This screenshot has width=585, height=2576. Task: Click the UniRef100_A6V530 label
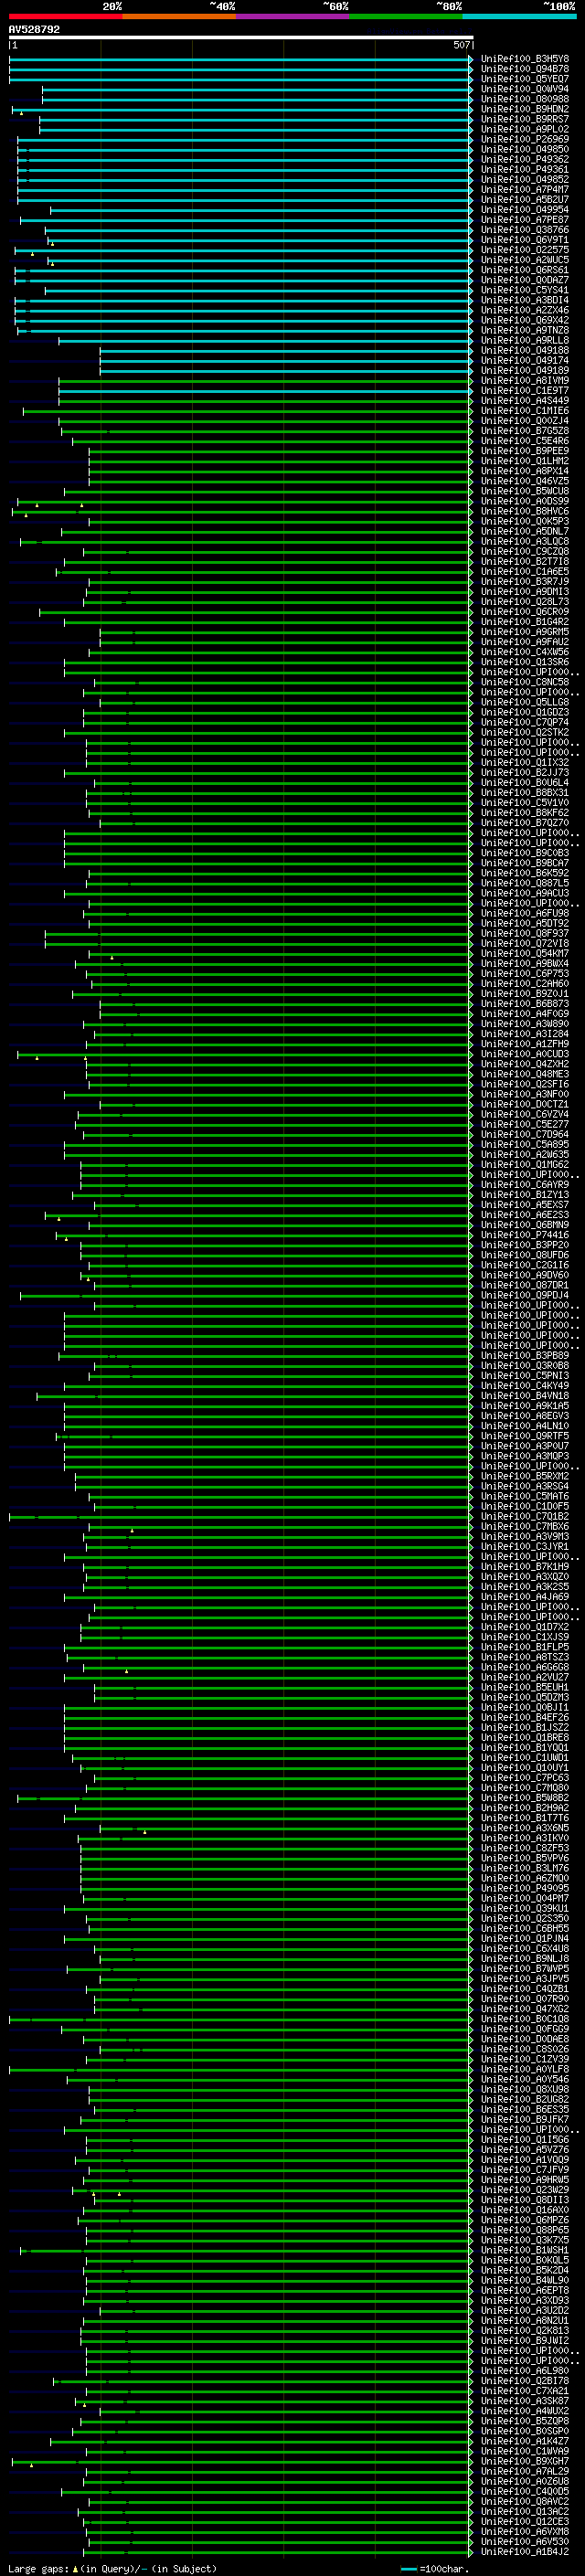coord(524,2541)
